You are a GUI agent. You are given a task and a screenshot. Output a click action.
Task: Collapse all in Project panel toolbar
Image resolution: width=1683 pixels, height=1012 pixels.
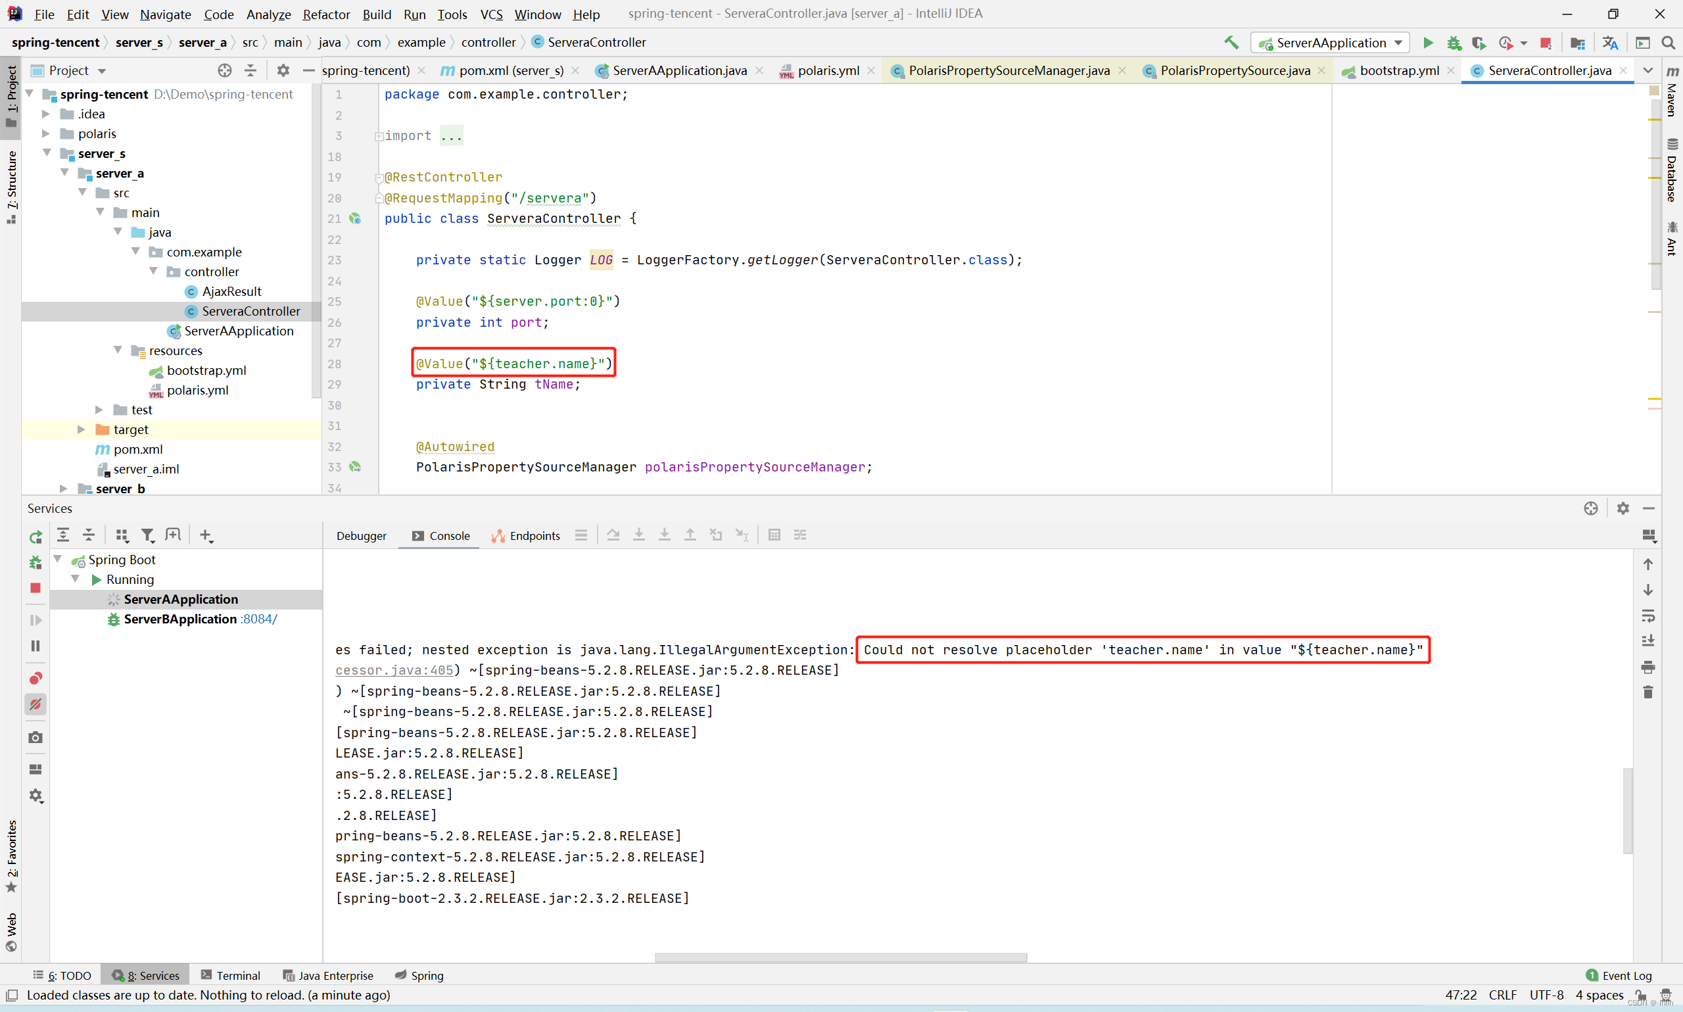click(250, 70)
